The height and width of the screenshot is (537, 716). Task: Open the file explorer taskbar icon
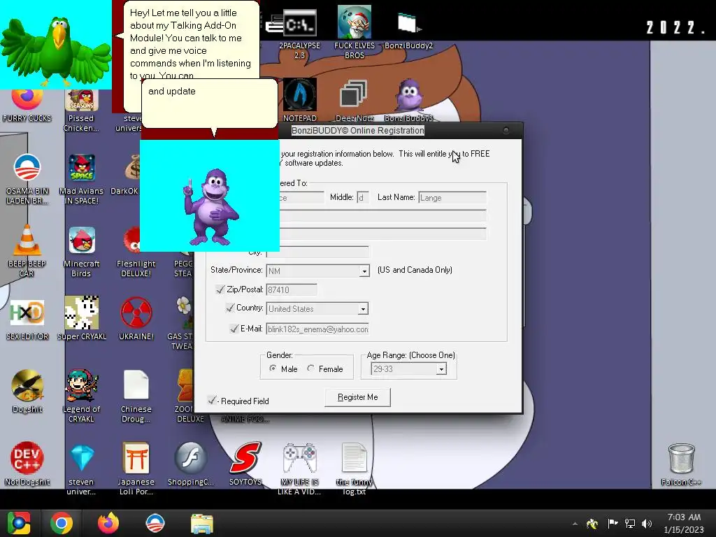(202, 524)
